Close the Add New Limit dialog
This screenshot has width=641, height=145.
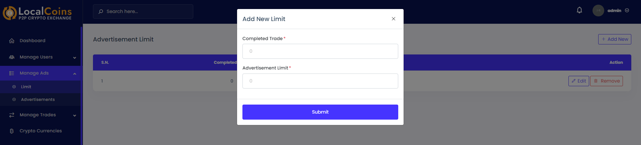394,19
